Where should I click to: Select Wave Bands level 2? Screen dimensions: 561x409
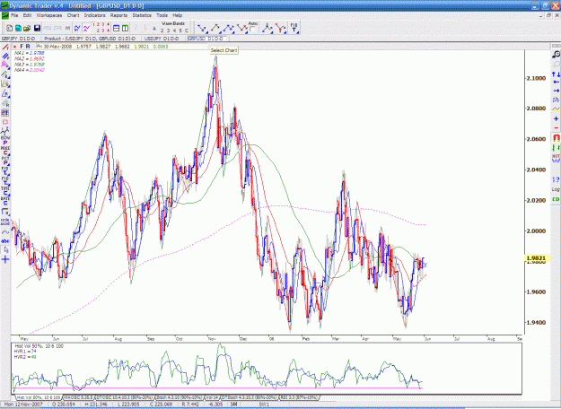[162, 30]
